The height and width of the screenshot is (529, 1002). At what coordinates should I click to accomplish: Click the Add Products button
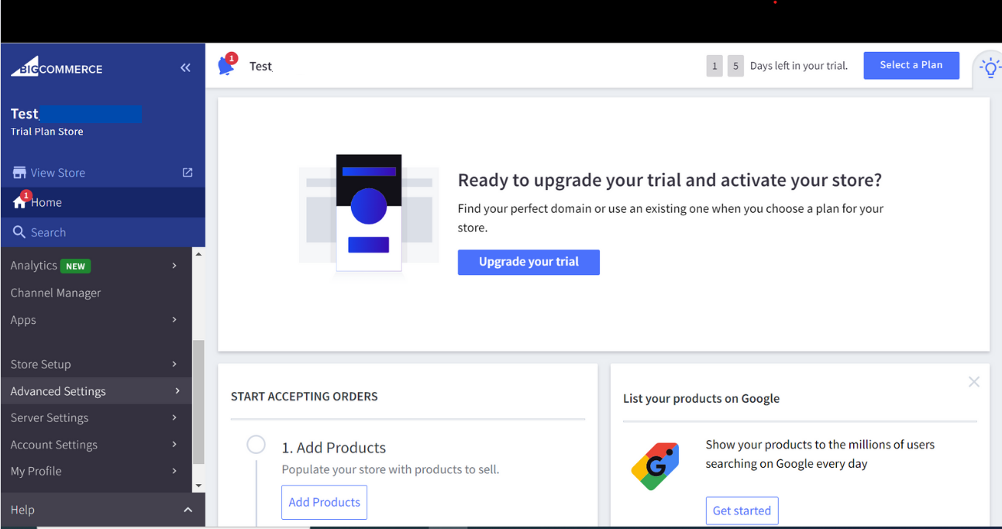click(x=324, y=502)
